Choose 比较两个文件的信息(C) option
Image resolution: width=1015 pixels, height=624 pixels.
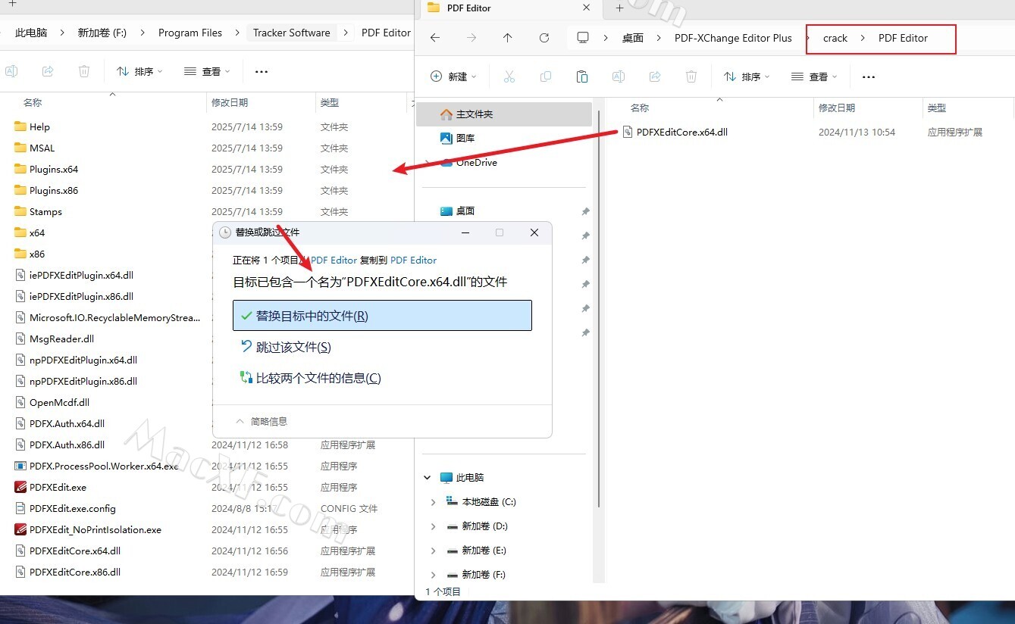[310, 378]
